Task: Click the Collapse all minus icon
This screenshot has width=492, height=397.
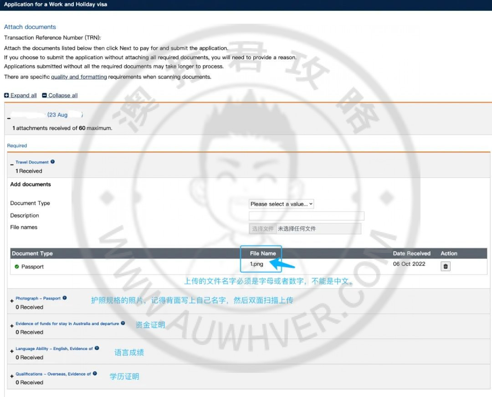Action: 44,96
